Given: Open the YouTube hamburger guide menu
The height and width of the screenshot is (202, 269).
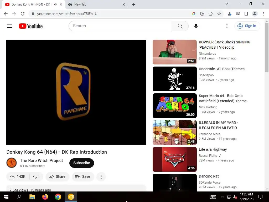Looking at the screenshot, I should [9, 26].
